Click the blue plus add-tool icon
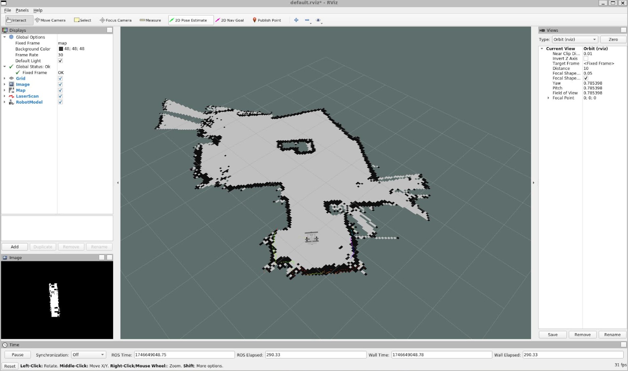The width and height of the screenshot is (628, 371). [x=296, y=20]
